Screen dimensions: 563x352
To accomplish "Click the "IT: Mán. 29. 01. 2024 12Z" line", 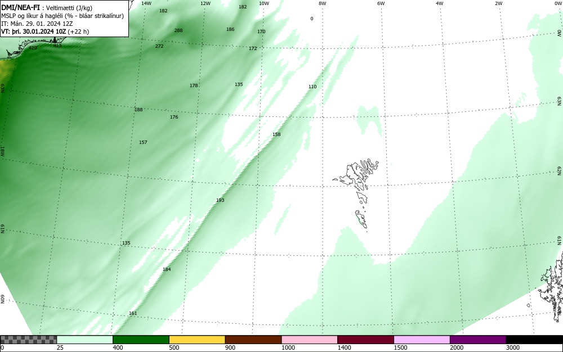I will pyautogui.click(x=37, y=24).
